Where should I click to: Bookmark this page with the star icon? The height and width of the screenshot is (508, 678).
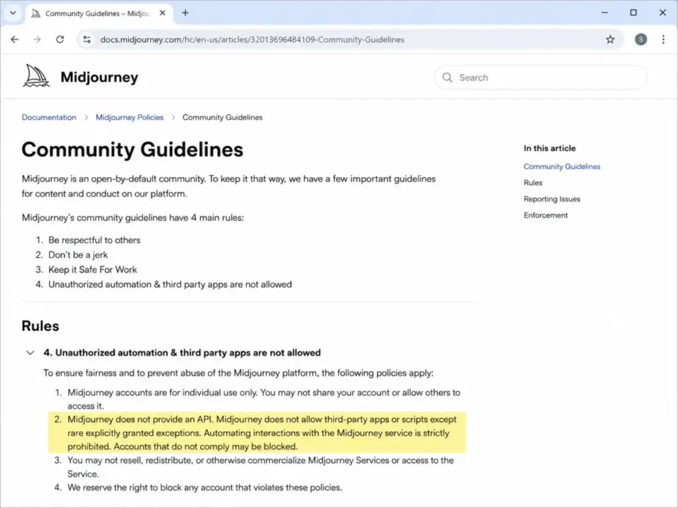(610, 39)
